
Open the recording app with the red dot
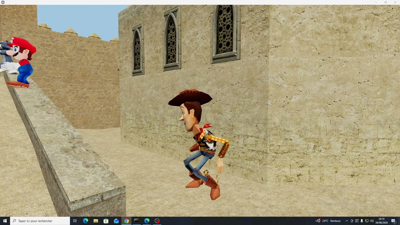click(157, 221)
